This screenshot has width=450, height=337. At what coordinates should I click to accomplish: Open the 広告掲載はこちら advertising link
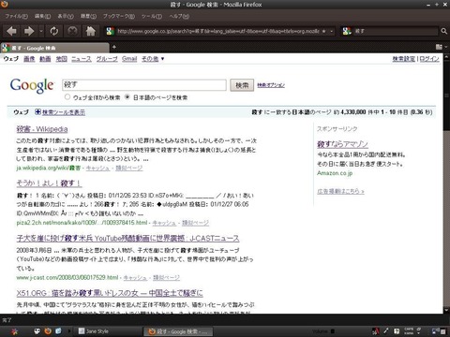[340, 191]
